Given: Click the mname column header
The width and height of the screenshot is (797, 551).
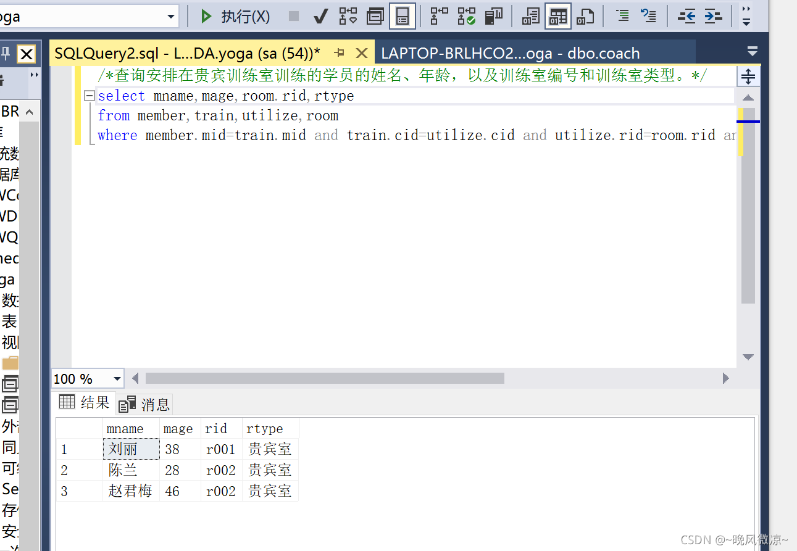Looking at the screenshot, I should [131, 428].
